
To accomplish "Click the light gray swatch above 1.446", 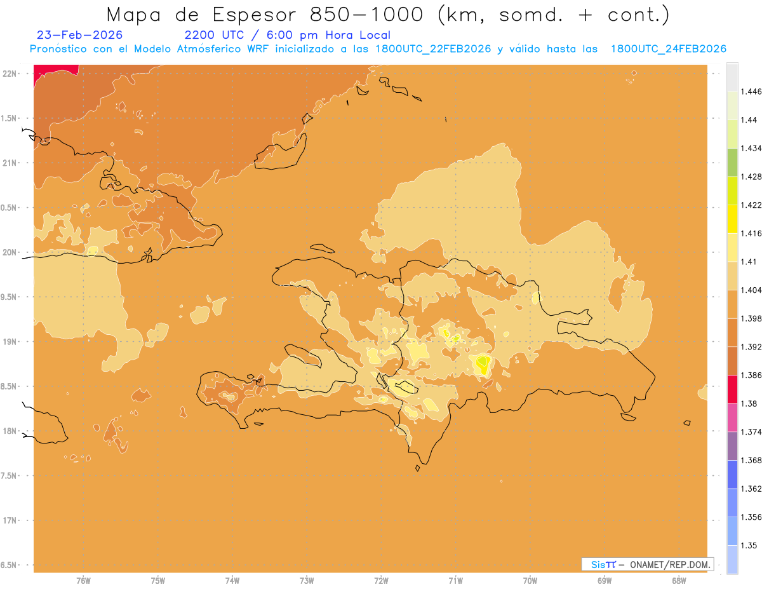I will point(732,77).
